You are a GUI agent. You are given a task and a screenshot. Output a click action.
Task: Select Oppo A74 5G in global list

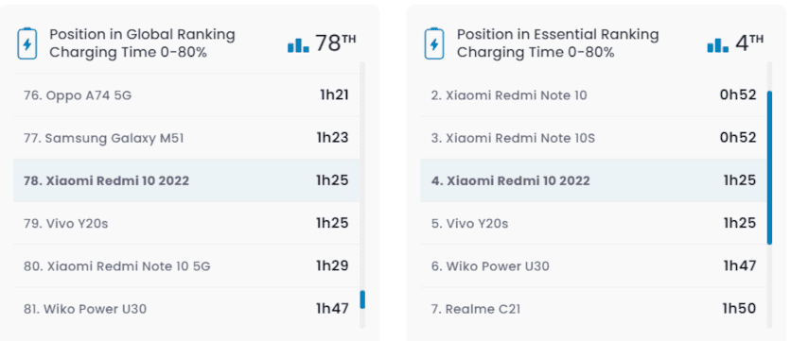186,95
